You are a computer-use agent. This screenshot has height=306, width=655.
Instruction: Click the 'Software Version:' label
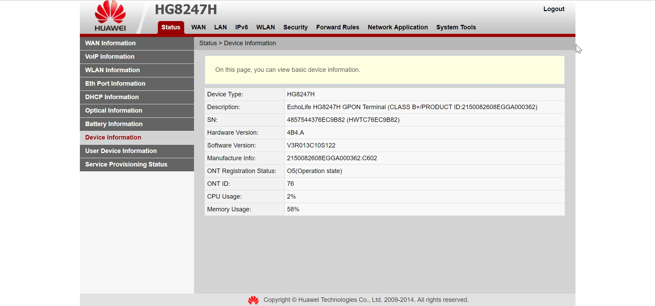click(231, 145)
